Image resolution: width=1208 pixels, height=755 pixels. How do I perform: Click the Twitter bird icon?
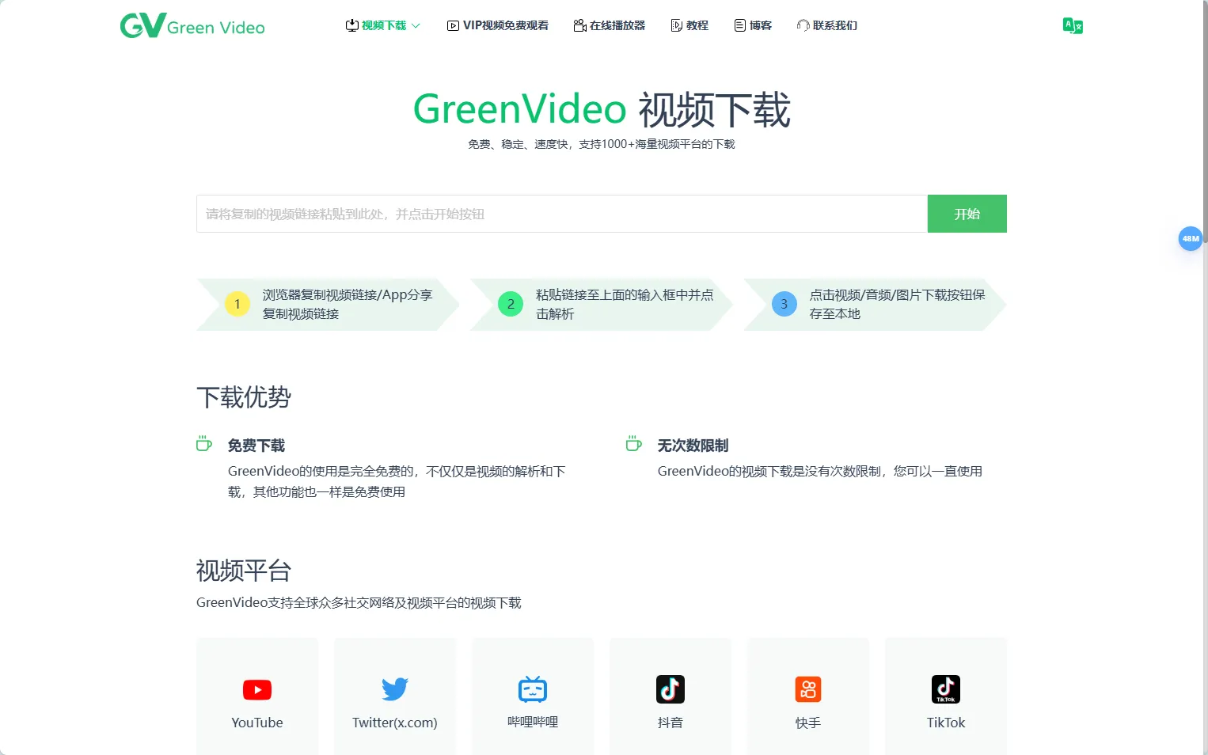click(395, 689)
